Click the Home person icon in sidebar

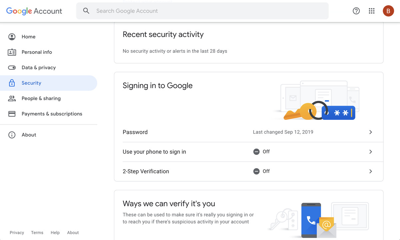[12, 37]
